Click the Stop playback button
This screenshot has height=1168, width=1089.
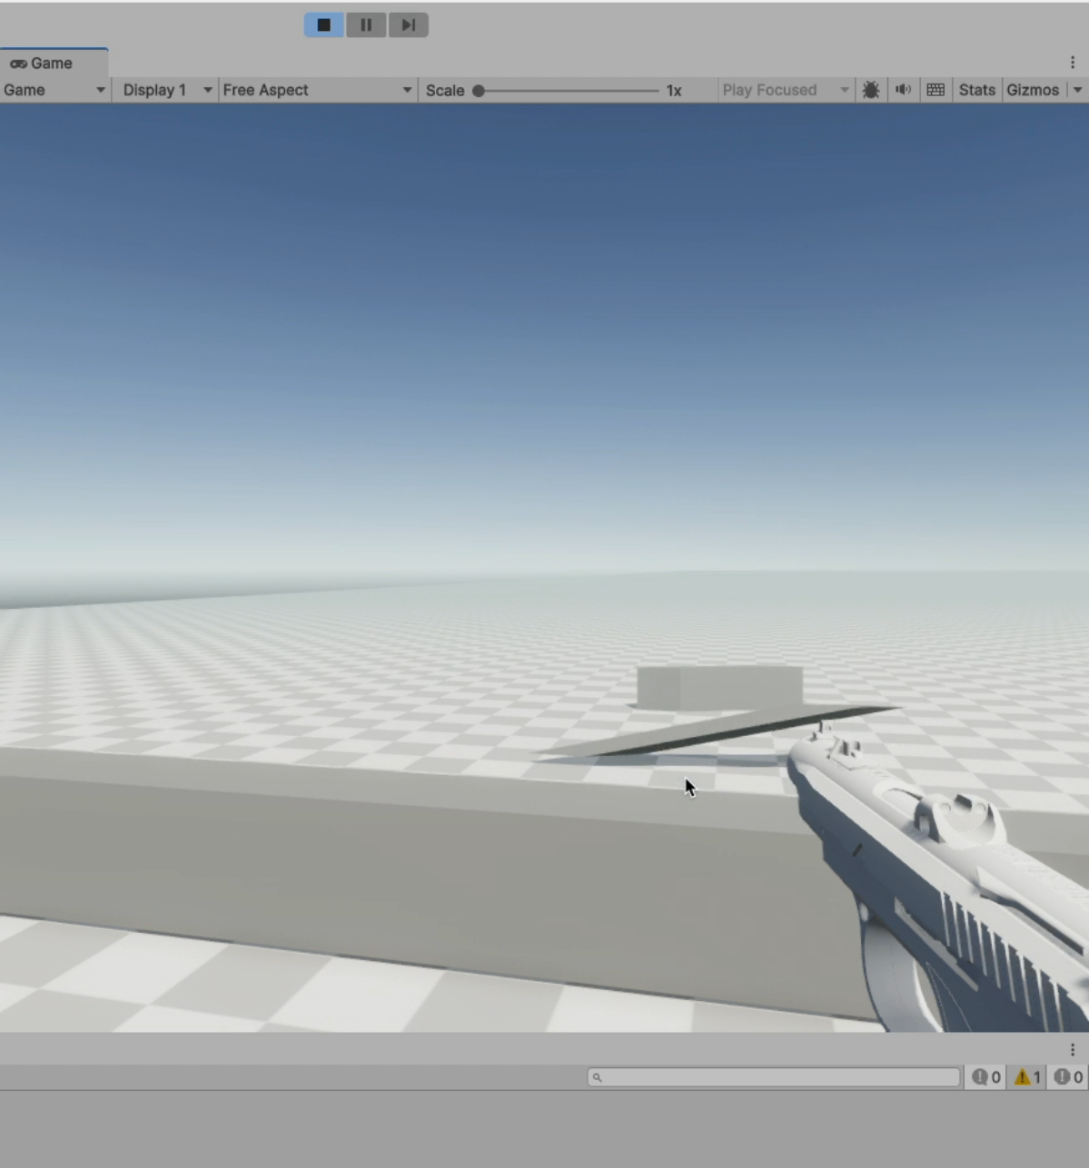click(323, 25)
